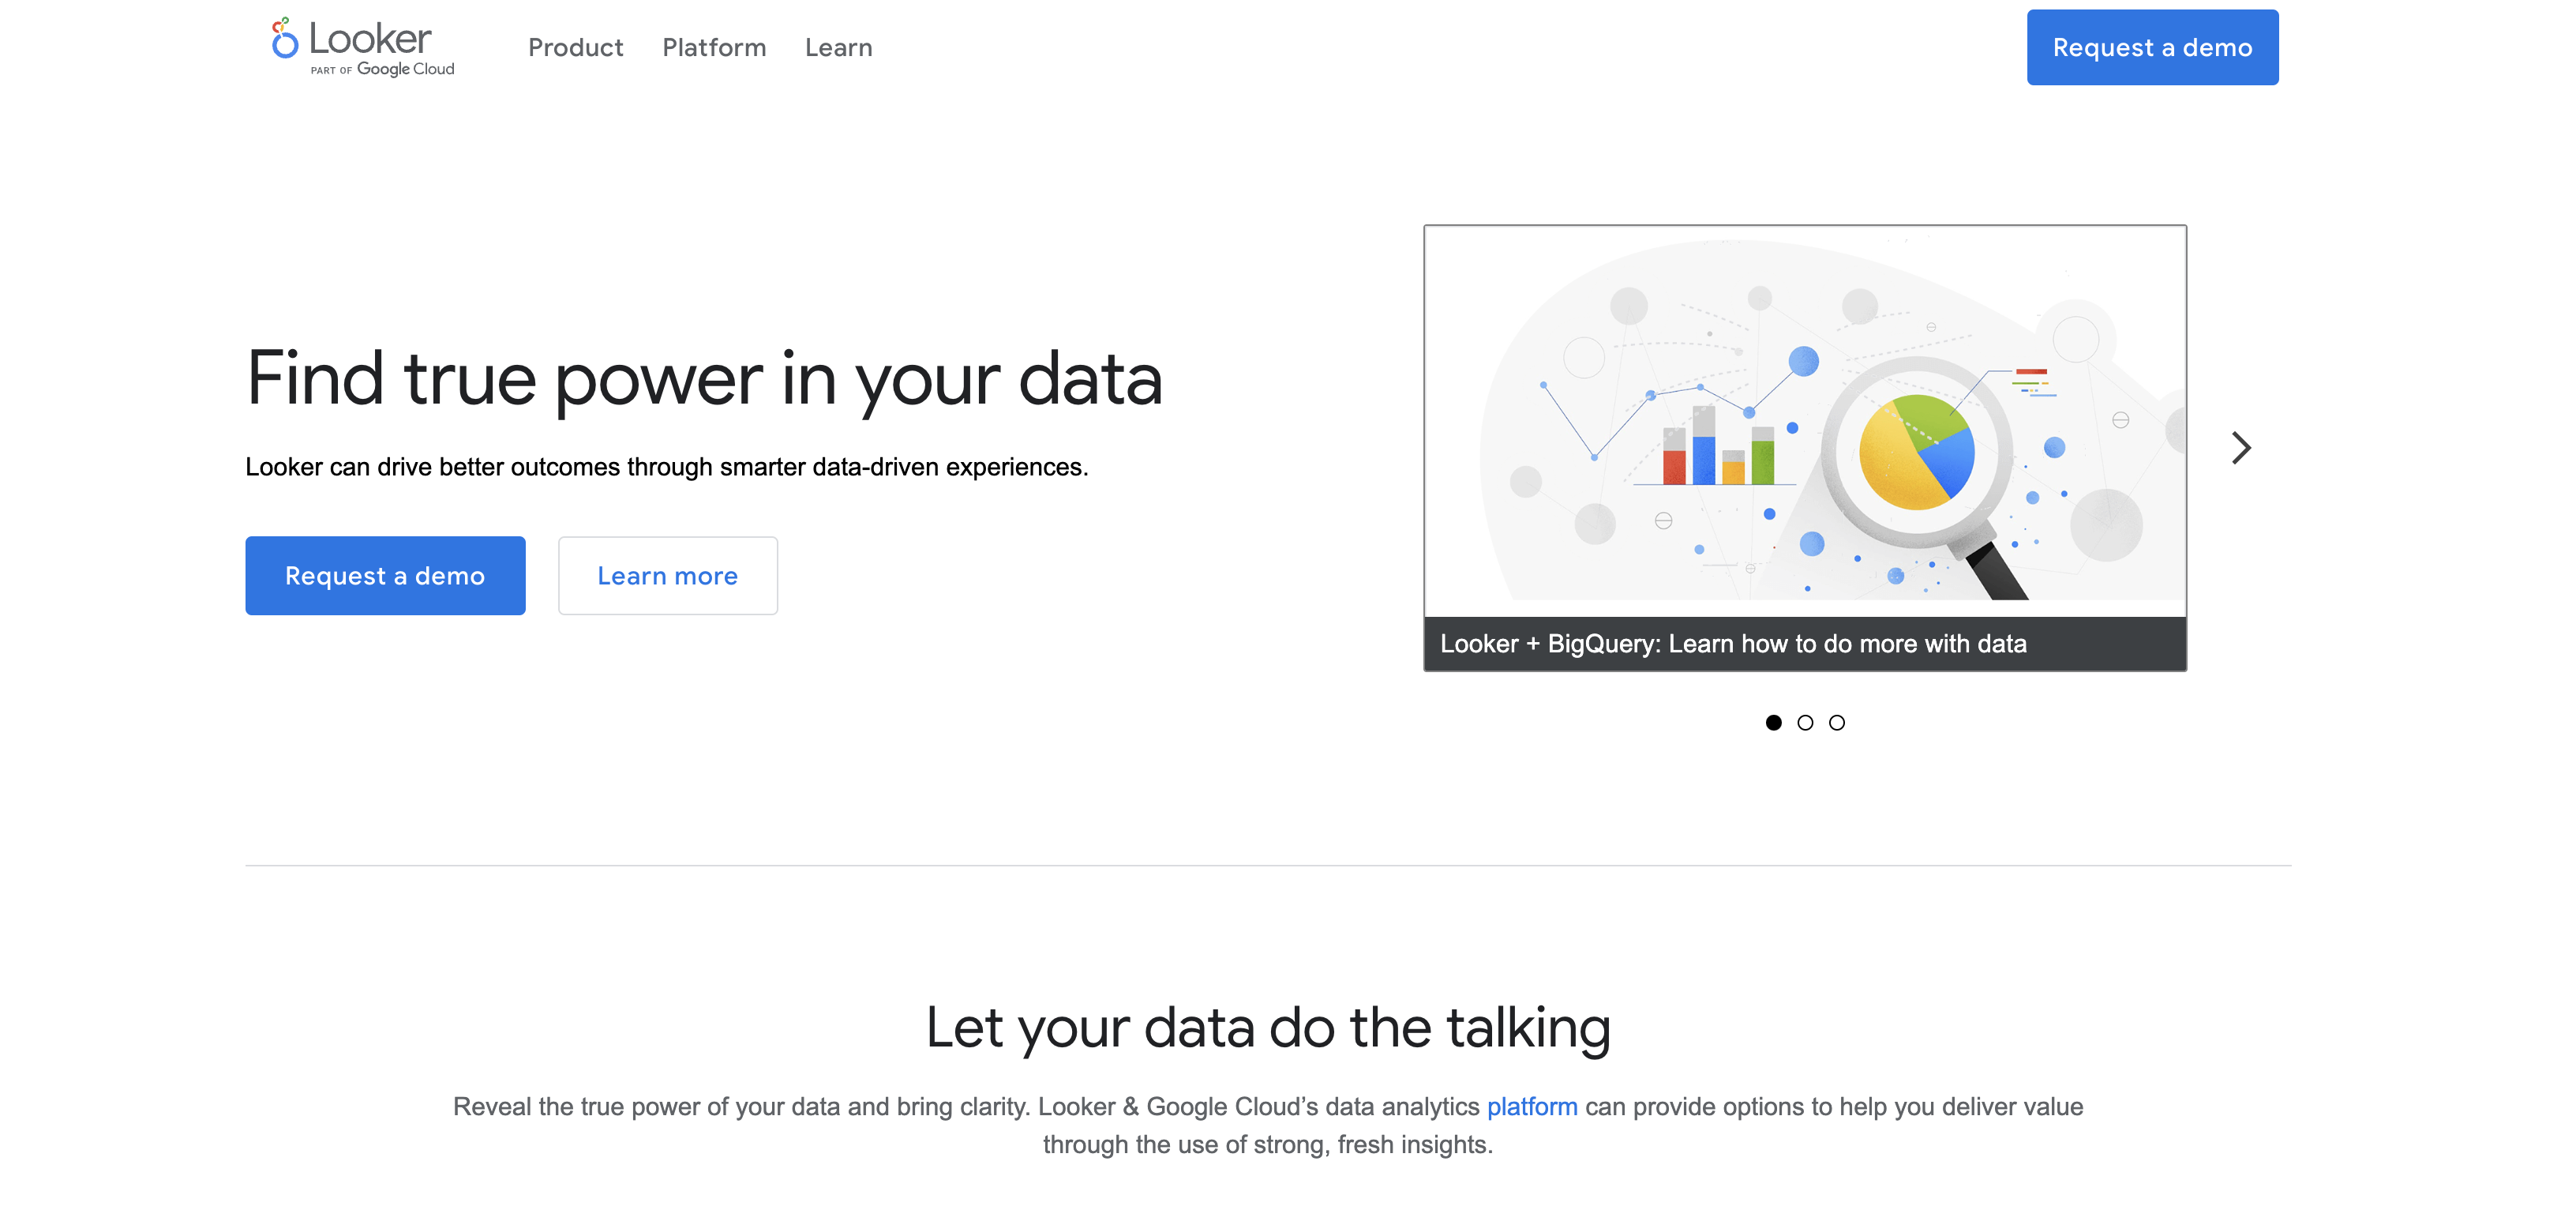Follow the blue 'platform' hyperlink

[x=1532, y=1107]
